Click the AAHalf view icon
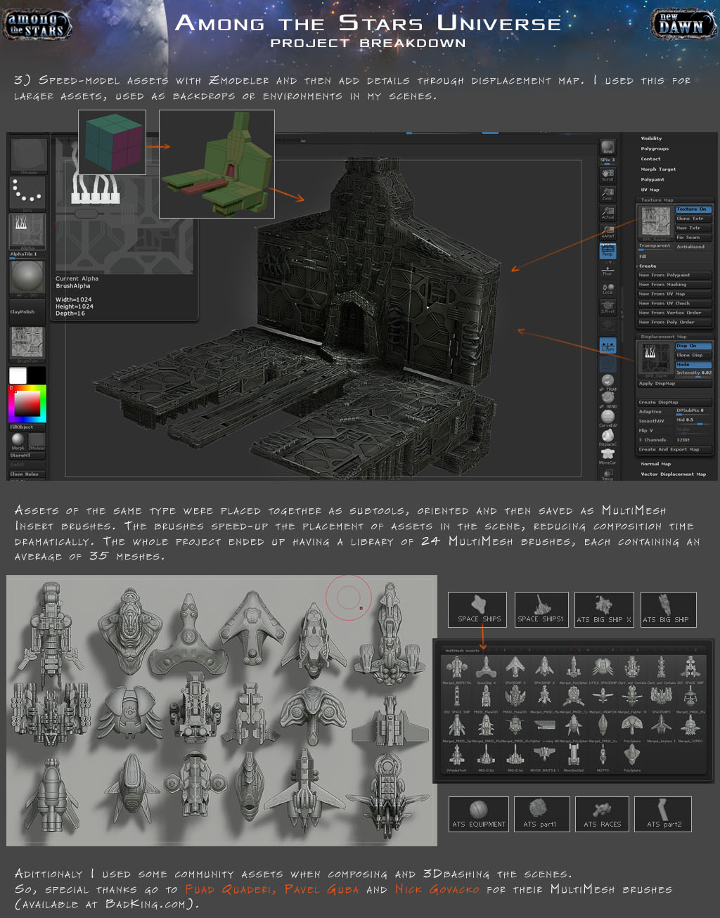 (607, 231)
